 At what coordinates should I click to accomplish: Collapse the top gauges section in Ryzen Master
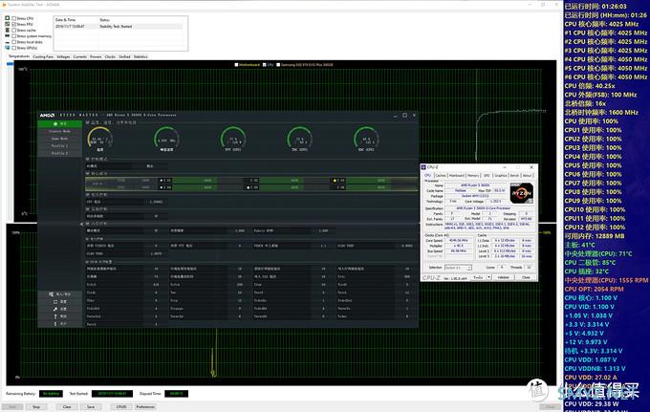88,122
